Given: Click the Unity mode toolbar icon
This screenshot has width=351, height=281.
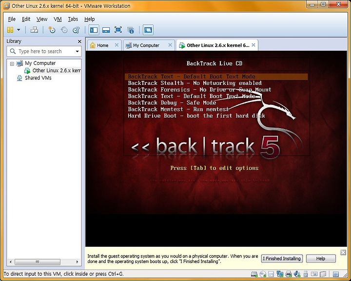Looking at the screenshot, I should 131,30.
